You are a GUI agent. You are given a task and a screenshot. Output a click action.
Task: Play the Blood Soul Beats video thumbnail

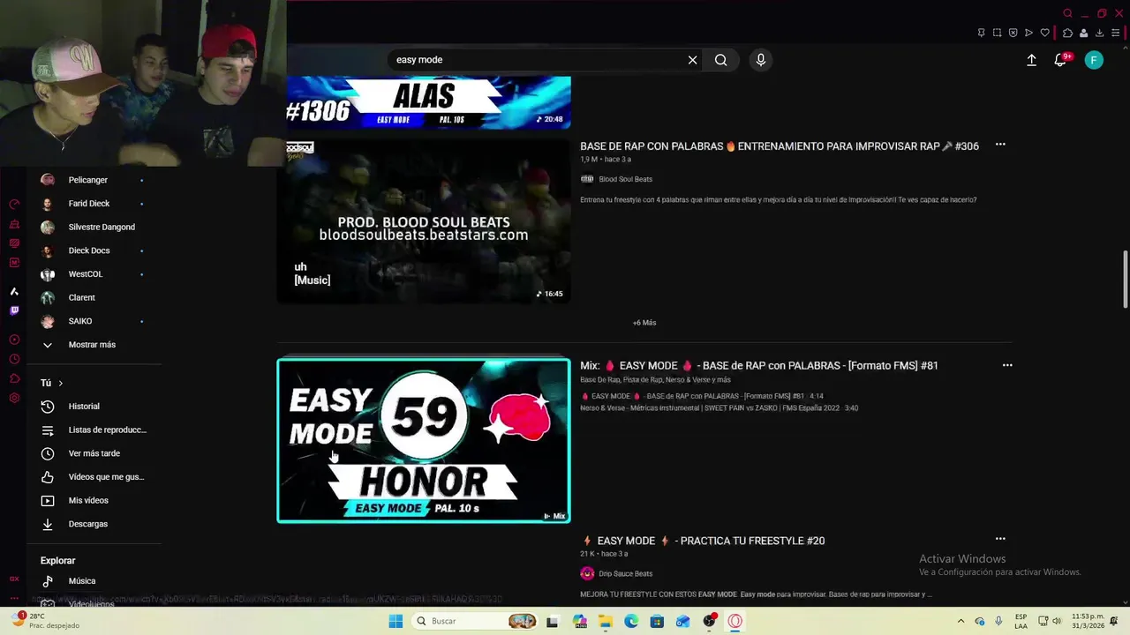click(x=424, y=220)
